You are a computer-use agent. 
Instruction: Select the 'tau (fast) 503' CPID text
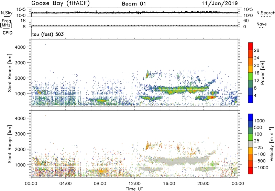click(x=48, y=34)
